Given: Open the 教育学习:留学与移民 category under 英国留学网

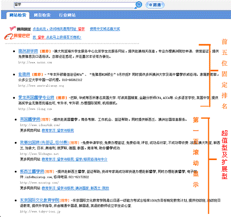Looking at the screenshot, I should click(x=58, y=131).
